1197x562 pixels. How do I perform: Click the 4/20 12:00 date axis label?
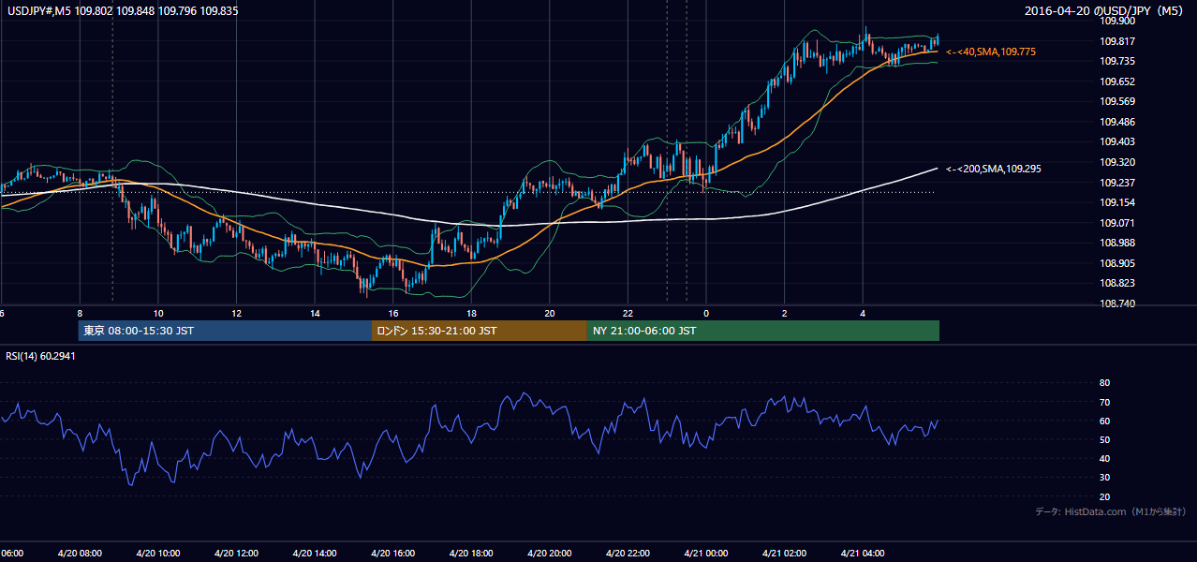click(x=236, y=553)
